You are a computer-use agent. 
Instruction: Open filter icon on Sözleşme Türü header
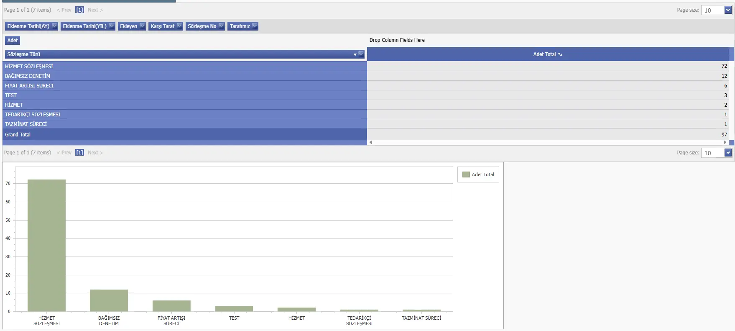coord(361,54)
